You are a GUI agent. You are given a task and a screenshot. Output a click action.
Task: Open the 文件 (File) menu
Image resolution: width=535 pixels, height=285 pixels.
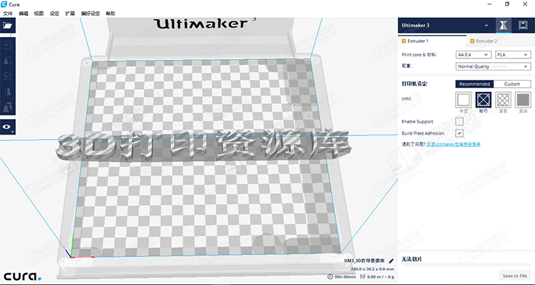click(8, 14)
